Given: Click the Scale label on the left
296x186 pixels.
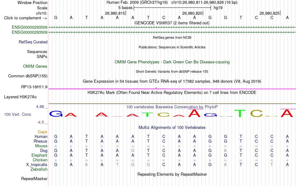Looking at the screenshot, I should [x=42, y=8].
